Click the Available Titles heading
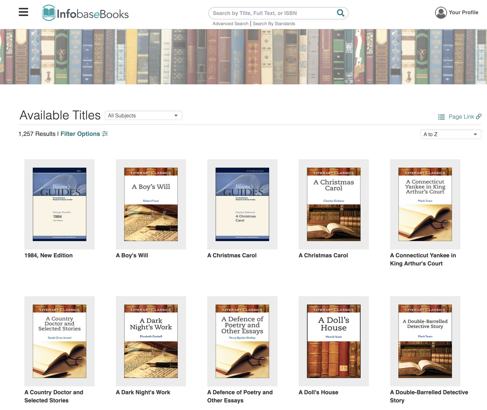The width and height of the screenshot is (487, 410). pos(60,115)
